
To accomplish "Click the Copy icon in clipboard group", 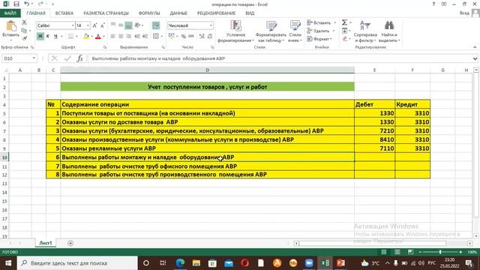I will (x=24, y=30).
